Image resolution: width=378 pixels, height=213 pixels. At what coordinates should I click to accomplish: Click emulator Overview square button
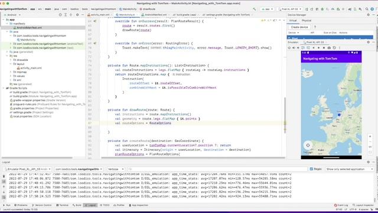(324, 48)
